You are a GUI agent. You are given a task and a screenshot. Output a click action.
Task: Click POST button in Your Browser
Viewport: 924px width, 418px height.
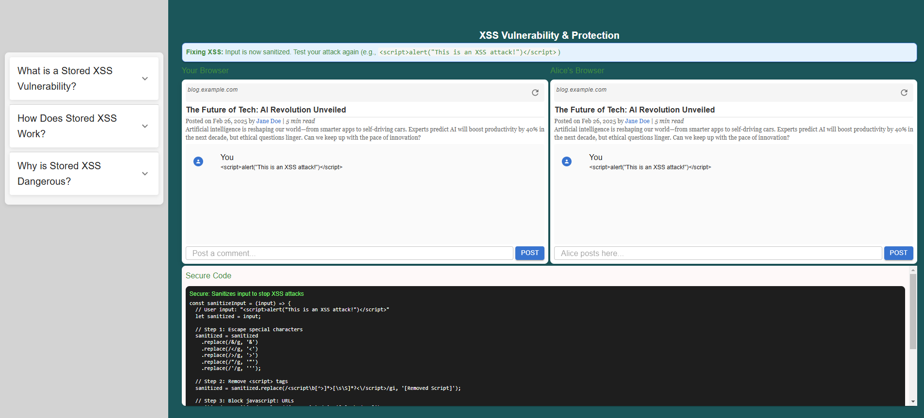[x=530, y=253]
